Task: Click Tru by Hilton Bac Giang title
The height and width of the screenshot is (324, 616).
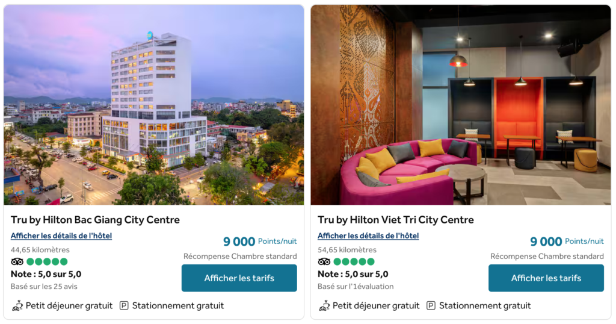Action: [95, 220]
